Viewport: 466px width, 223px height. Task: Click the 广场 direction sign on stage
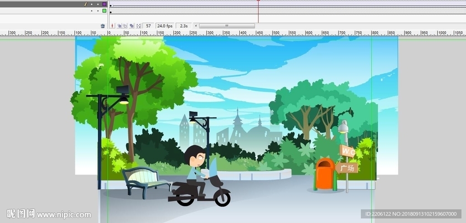click(x=346, y=168)
